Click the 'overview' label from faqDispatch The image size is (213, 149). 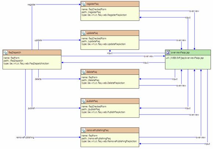pyautogui.click(x=149, y=56)
